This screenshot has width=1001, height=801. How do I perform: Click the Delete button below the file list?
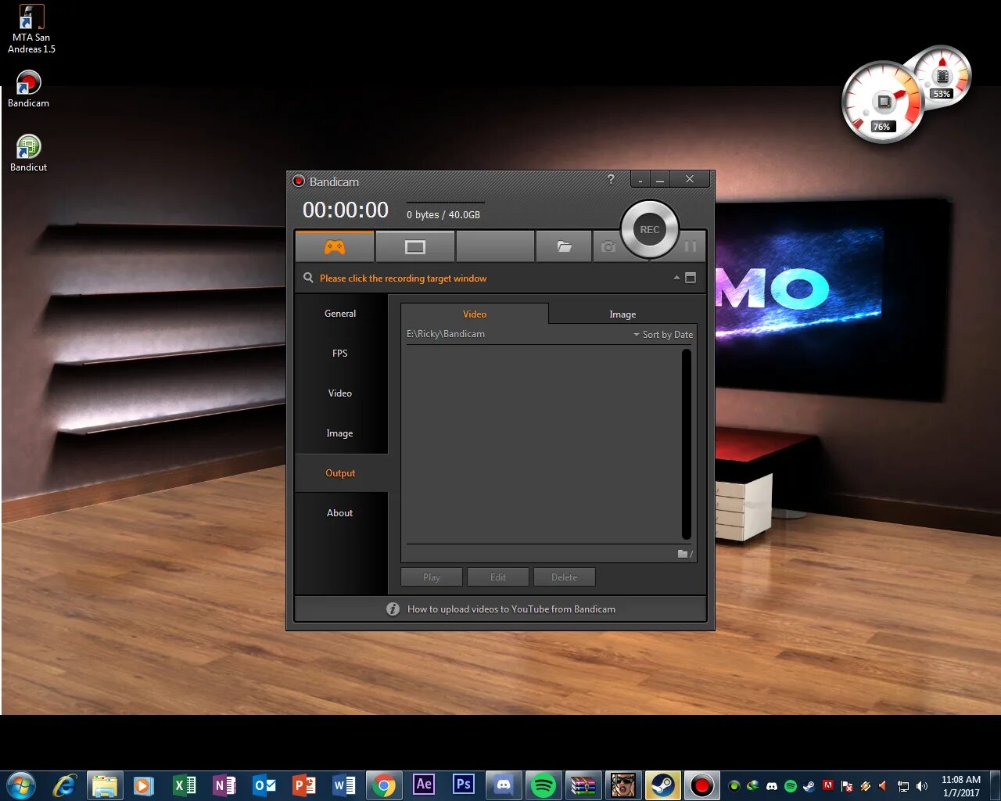[x=564, y=577]
